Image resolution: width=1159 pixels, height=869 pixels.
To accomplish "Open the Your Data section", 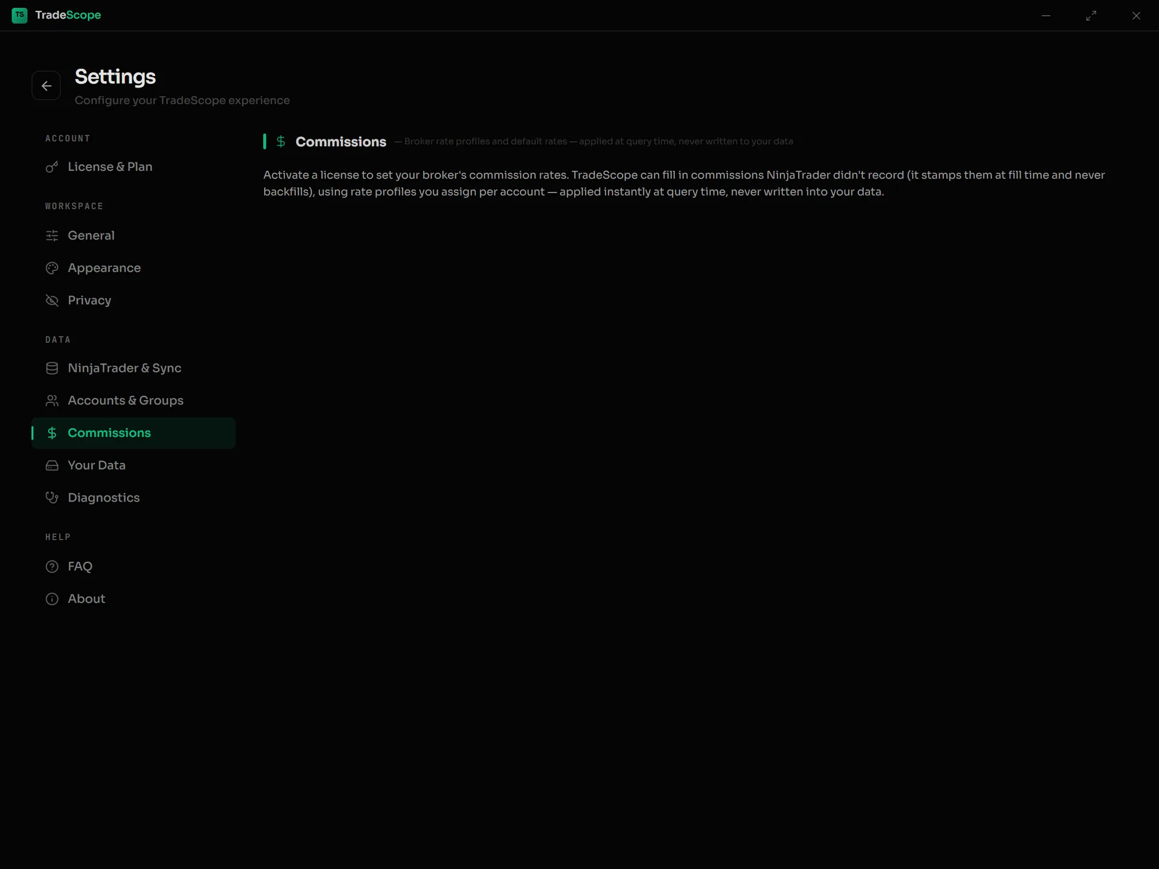I will pyautogui.click(x=133, y=465).
